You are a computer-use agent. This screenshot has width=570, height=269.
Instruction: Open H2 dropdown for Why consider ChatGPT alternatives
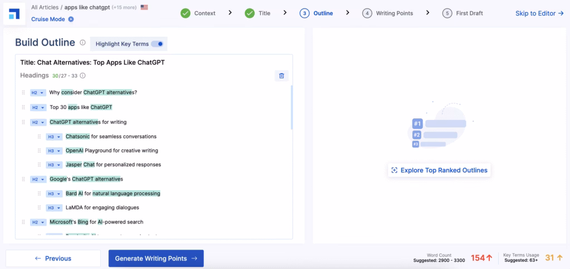click(x=38, y=92)
